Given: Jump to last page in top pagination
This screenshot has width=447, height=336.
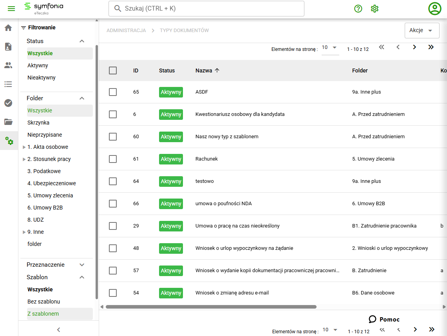Looking at the screenshot, I should click(x=431, y=47).
